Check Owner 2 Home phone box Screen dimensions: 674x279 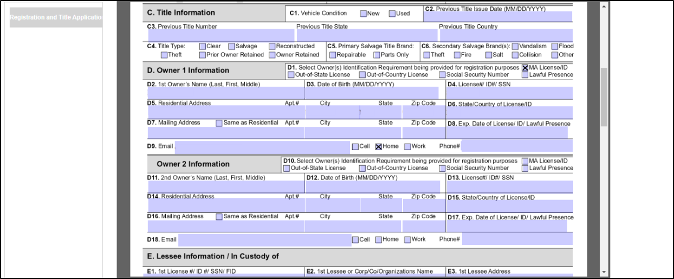(x=379, y=239)
